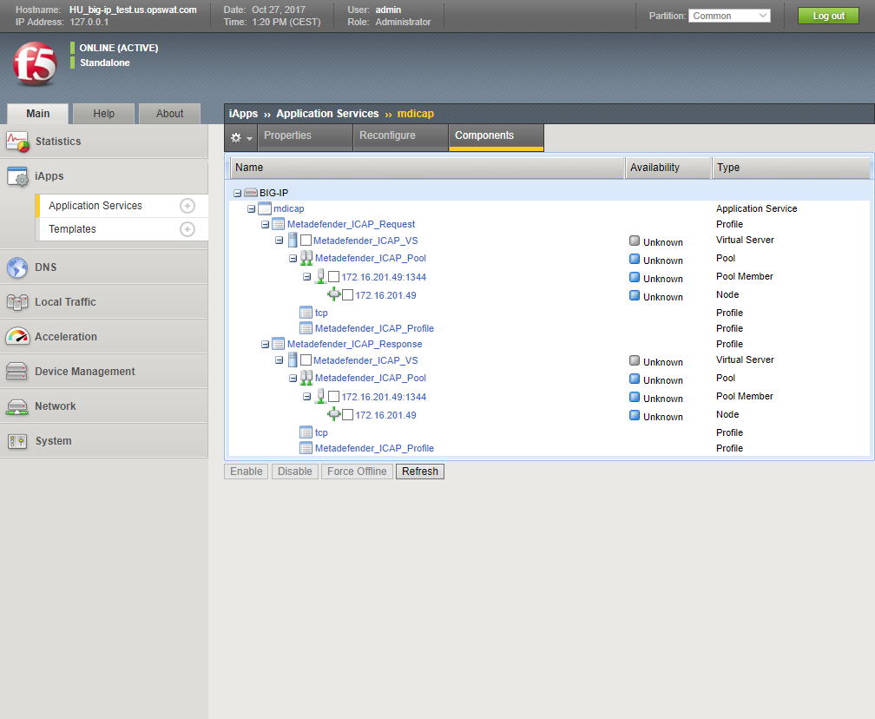Sort by the Name column header
875x719 pixels.
[x=427, y=168]
